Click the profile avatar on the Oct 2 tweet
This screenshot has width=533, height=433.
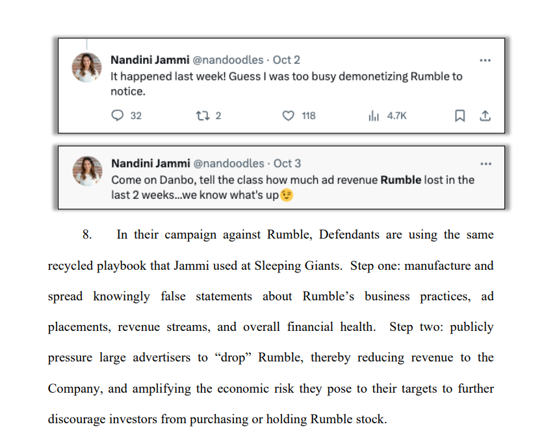point(86,67)
